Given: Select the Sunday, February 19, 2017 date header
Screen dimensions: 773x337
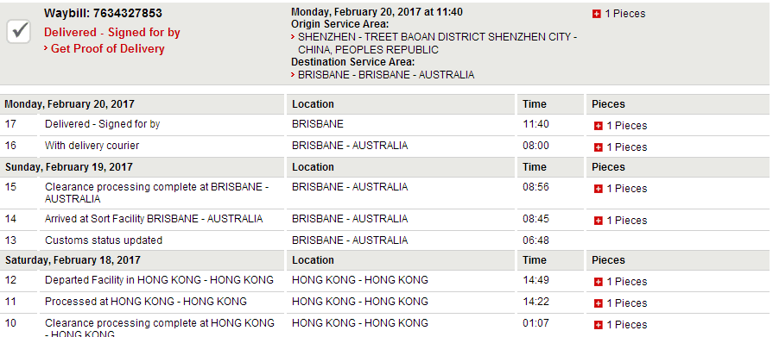Looking at the screenshot, I should [69, 167].
